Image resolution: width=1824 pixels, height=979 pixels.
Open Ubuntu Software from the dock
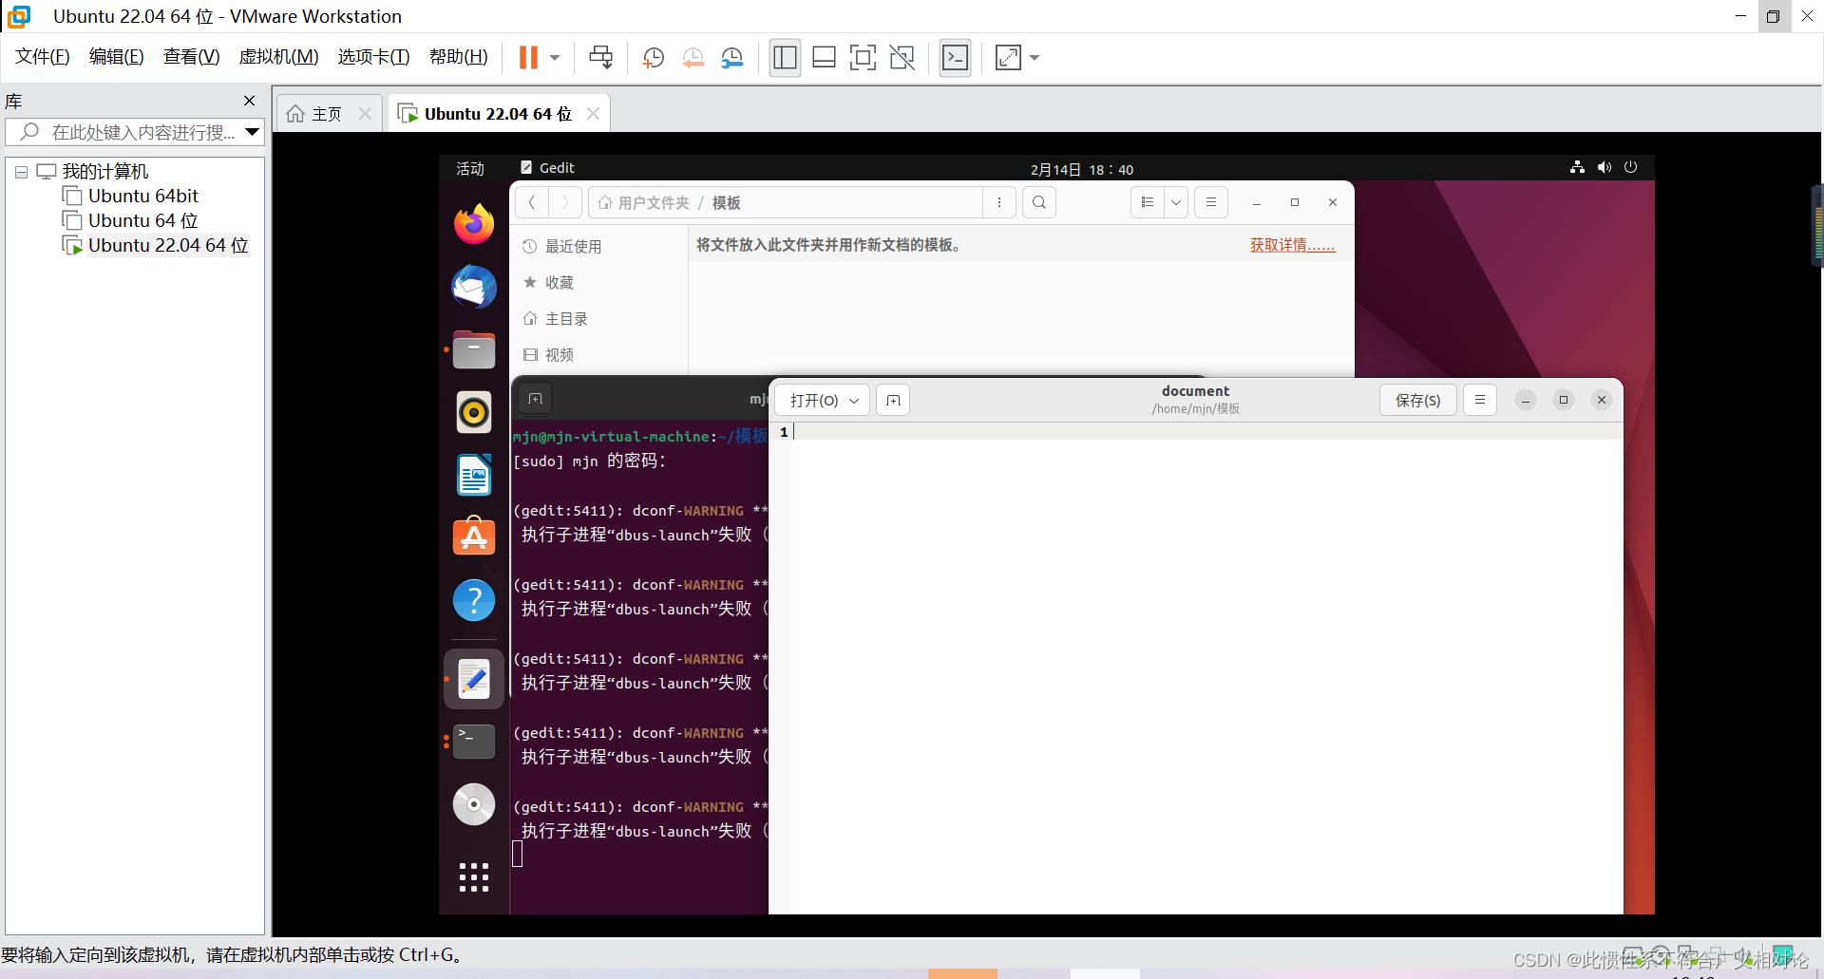click(473, 536)
